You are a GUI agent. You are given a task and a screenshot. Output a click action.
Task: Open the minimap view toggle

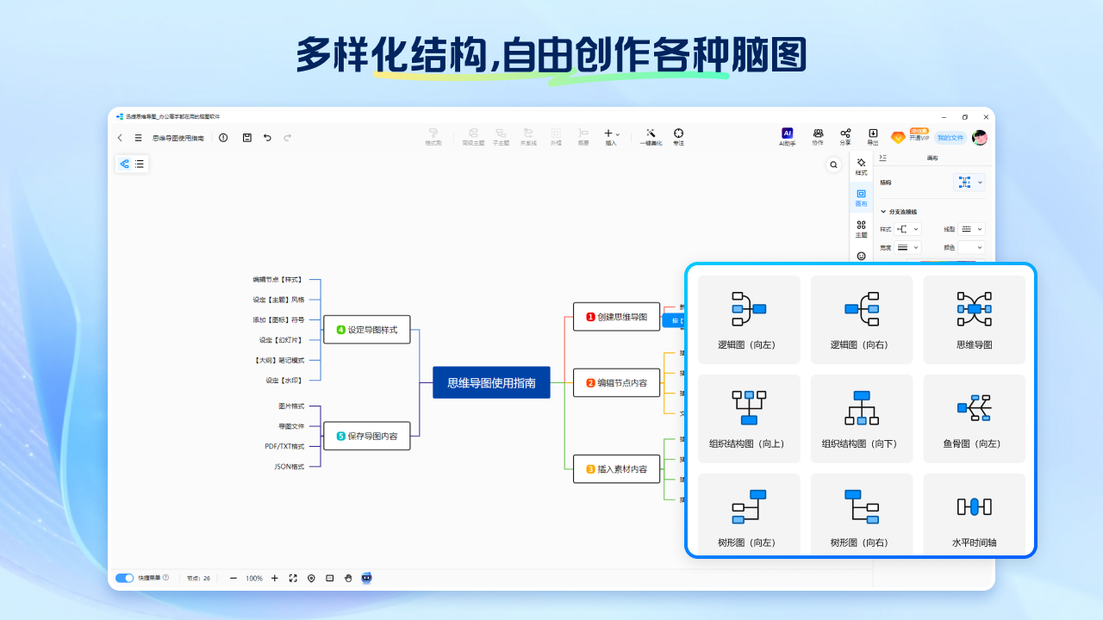pyautogui.click(x=329, y=578)
